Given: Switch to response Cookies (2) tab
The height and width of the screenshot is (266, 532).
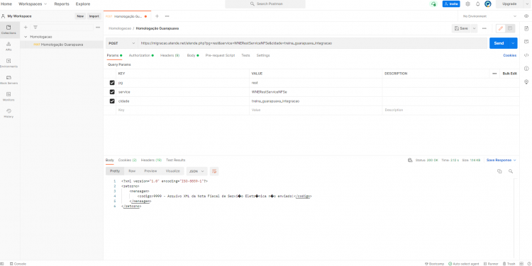Looking at the screenshot, I should click(127, 160).
